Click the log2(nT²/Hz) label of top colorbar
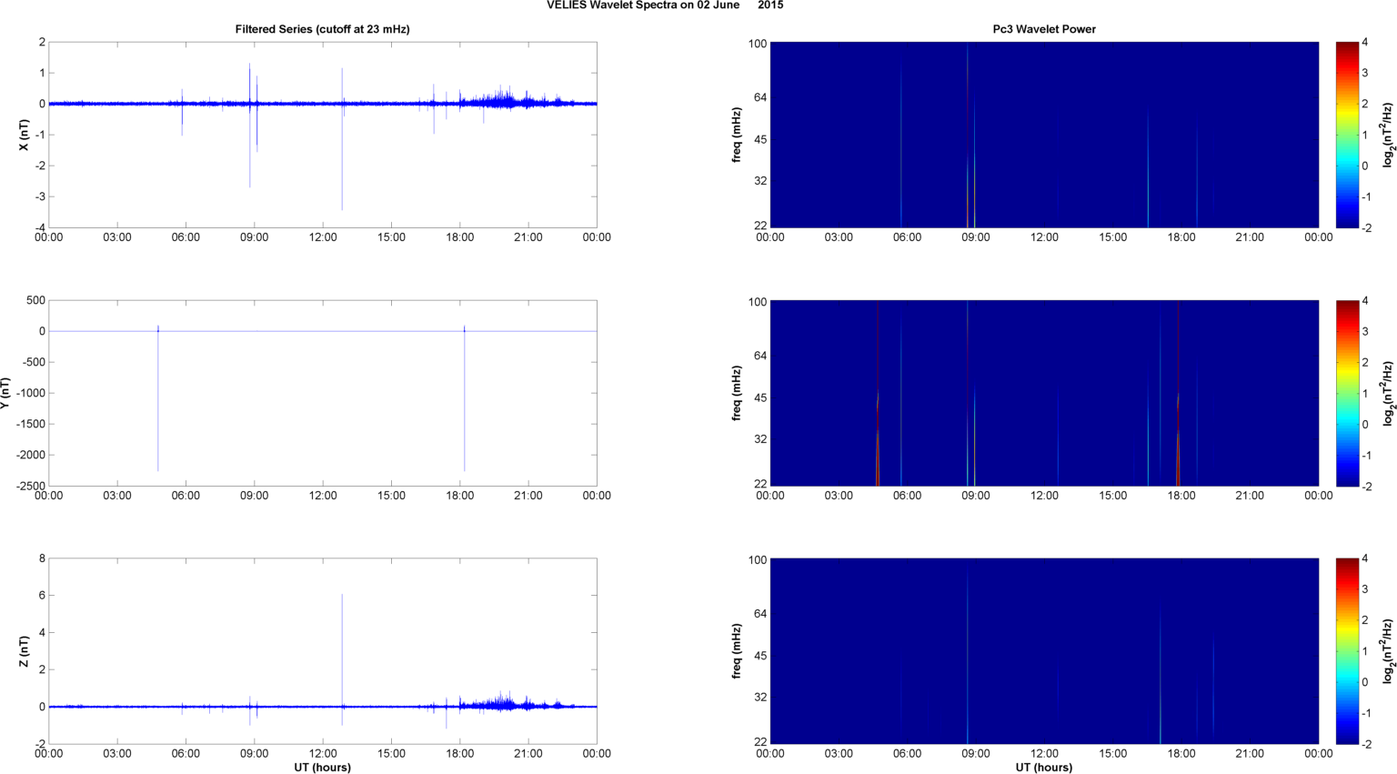 point(1388,135)
